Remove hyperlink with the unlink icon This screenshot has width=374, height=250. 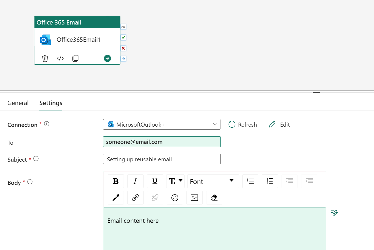(155, 198)
